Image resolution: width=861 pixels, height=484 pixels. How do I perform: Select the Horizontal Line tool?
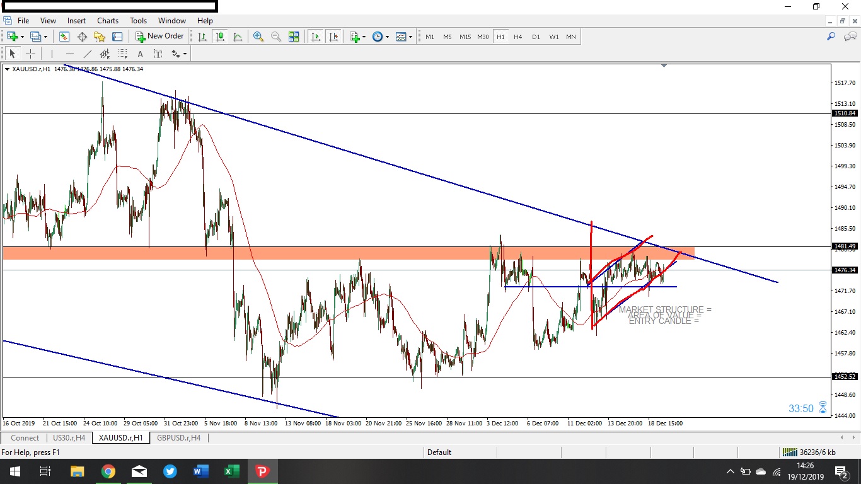pyautogui.click(x=69, y=54)
